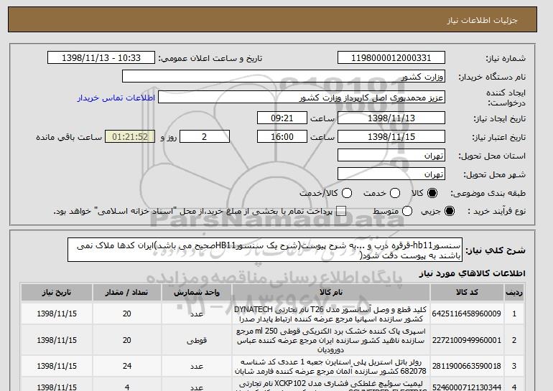Select the متوسط purchase type radio
553x391 pixels.
(x=407, y=211)
